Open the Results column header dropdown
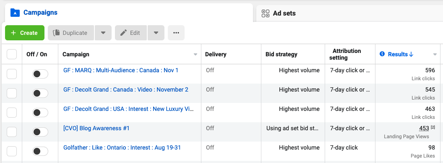This screenshot has height=163, width=443. 435,55
